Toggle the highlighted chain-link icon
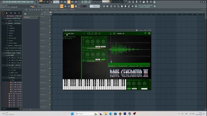The width and height of the screenshot is (207, 116). click(x=72, y=6)
